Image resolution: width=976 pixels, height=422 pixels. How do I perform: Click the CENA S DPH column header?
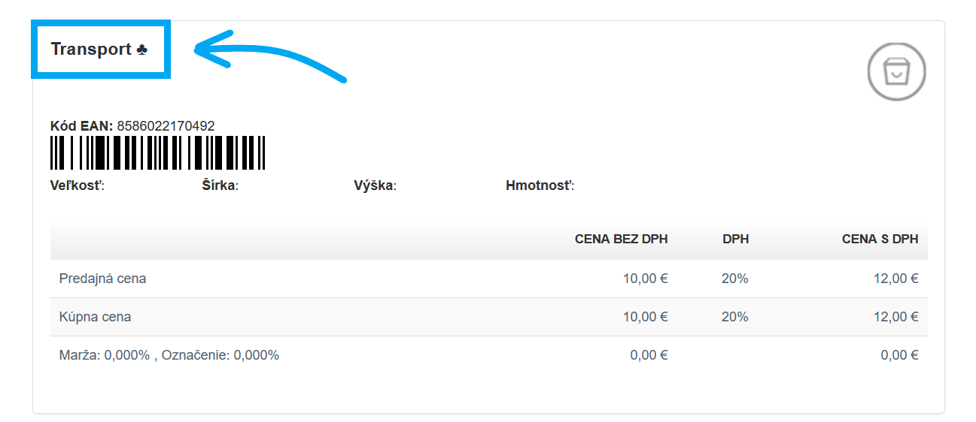coord(880,240)
